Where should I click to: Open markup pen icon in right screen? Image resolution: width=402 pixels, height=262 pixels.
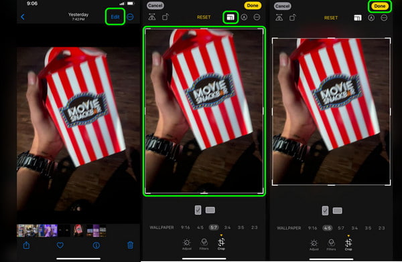pos(371,17)
